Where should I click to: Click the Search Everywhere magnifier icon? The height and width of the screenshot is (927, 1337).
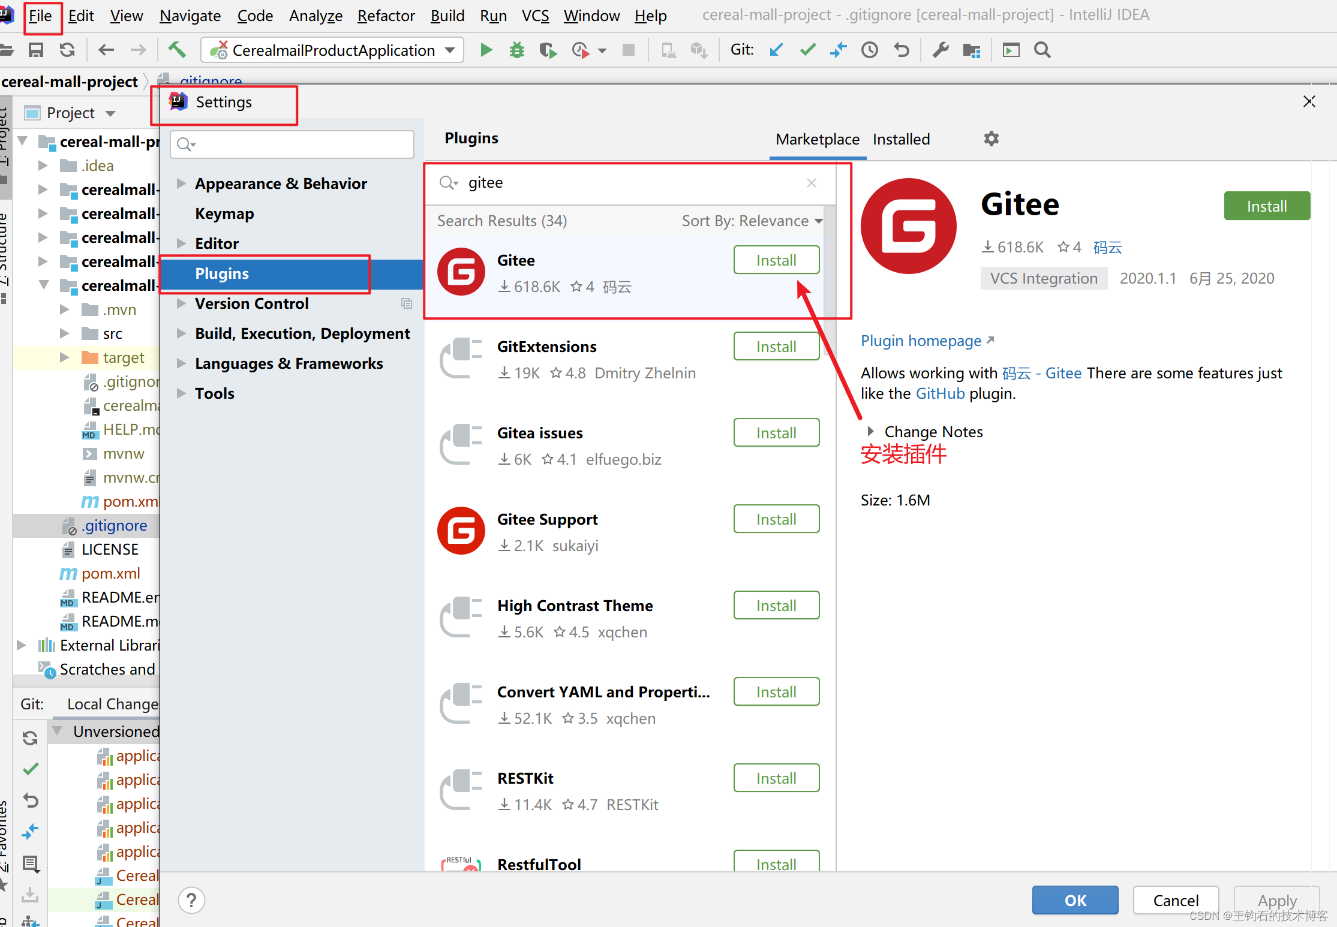tap(1042, 50)
